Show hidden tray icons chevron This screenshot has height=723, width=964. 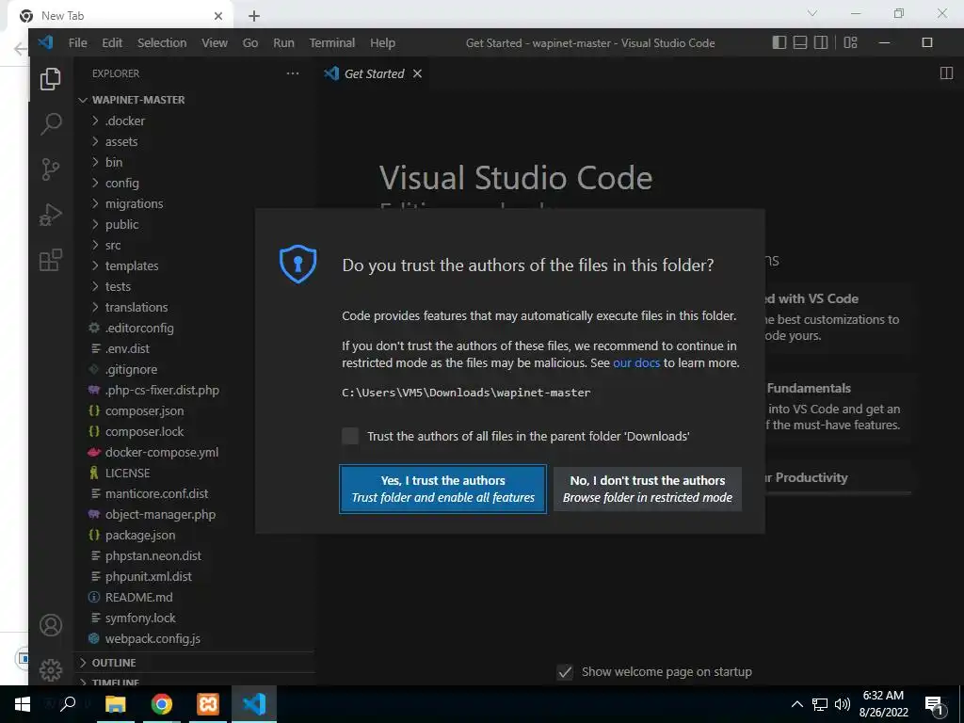click(x=796, y=704)
